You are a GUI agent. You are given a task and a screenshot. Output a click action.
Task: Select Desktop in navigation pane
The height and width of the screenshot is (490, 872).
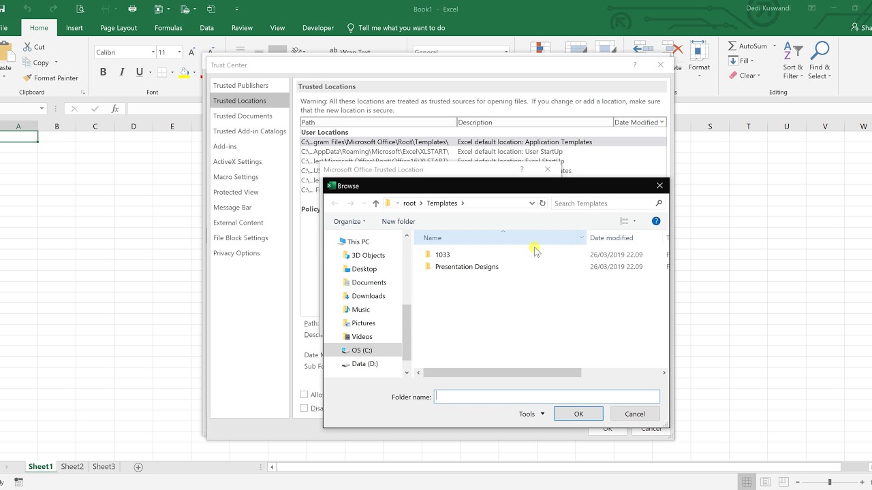click(x=364, y=269)
